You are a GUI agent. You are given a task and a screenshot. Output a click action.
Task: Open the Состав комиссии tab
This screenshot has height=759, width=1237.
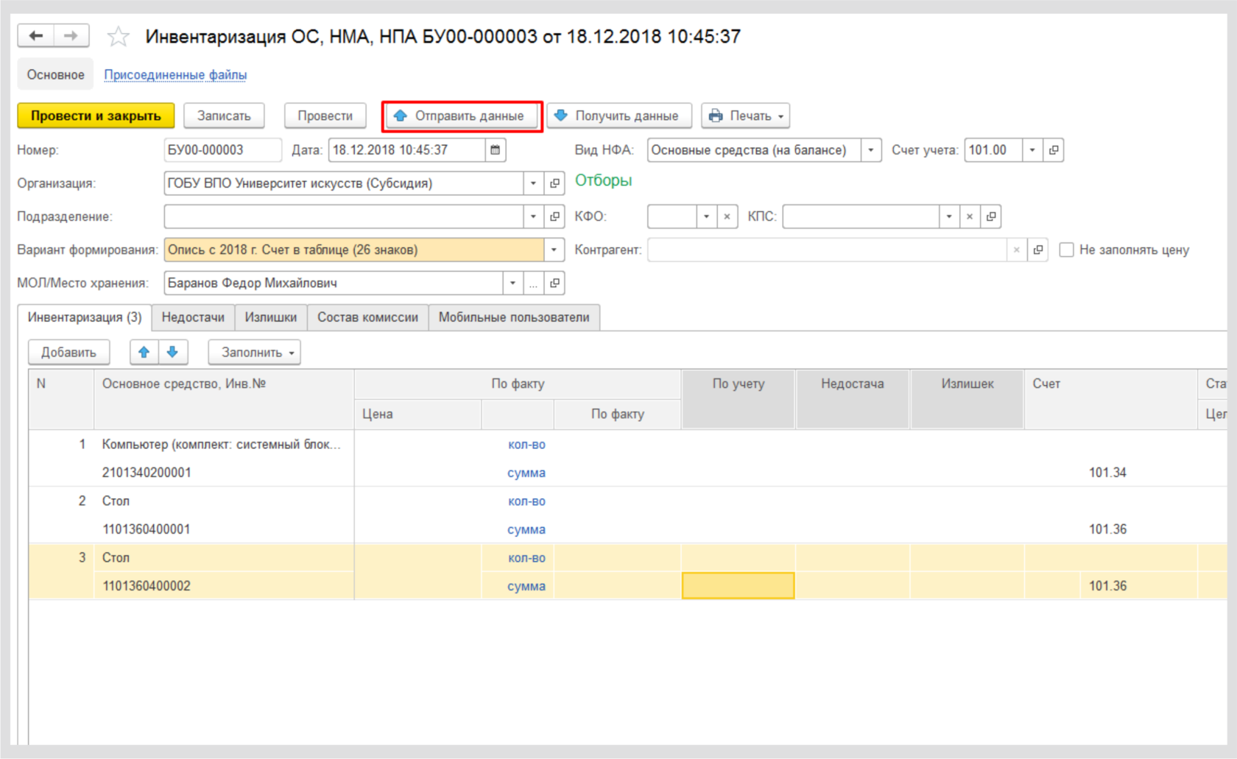pyautogui.click(x=368, y=317)
